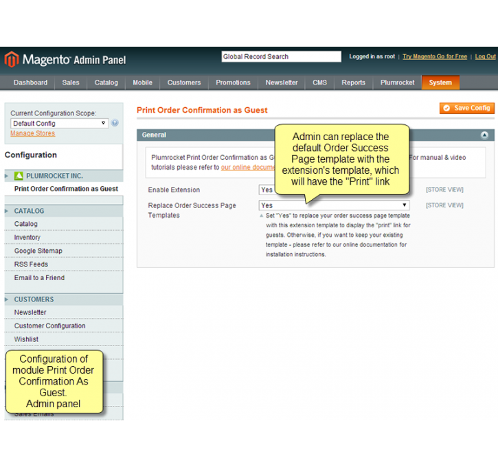This screenshot has height=467, width=498.
Task: Select Wishlist in the sidebar
Action: pos(26,339)
